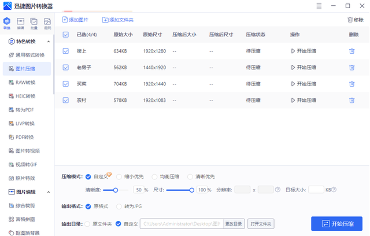Image resolution: width=370 pixels, height=236 pixels.
Task: Toggle the select-all checkbox 已选(4/4)
Action: (x=65, y=35)
